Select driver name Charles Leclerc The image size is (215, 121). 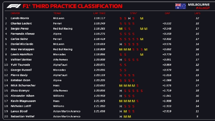[21, 24]
